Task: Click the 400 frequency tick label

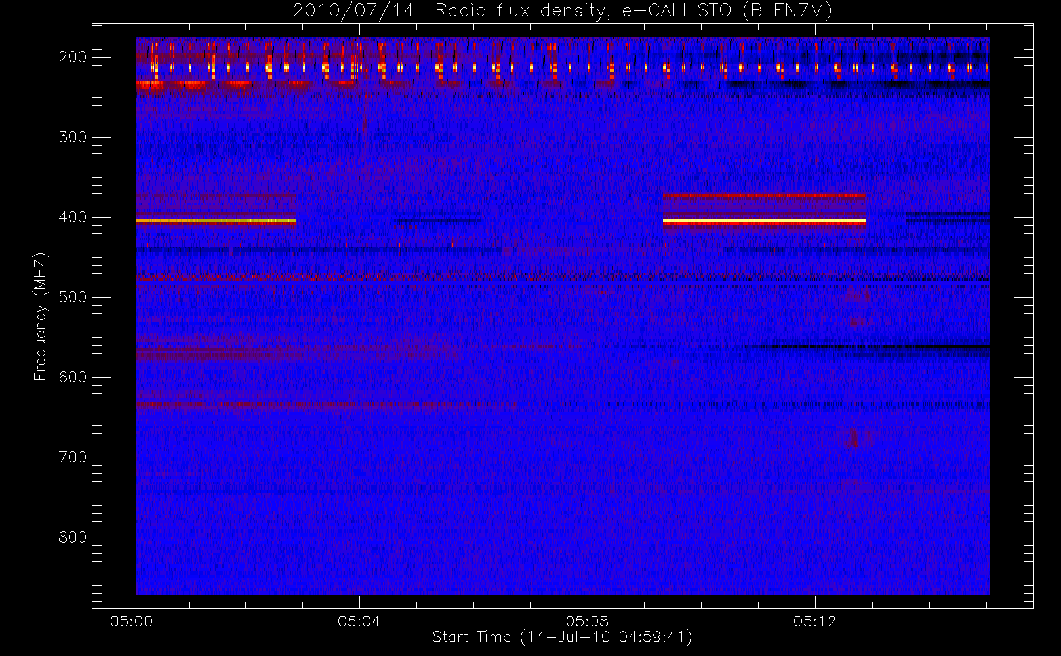Action: (x=72, y=217)
